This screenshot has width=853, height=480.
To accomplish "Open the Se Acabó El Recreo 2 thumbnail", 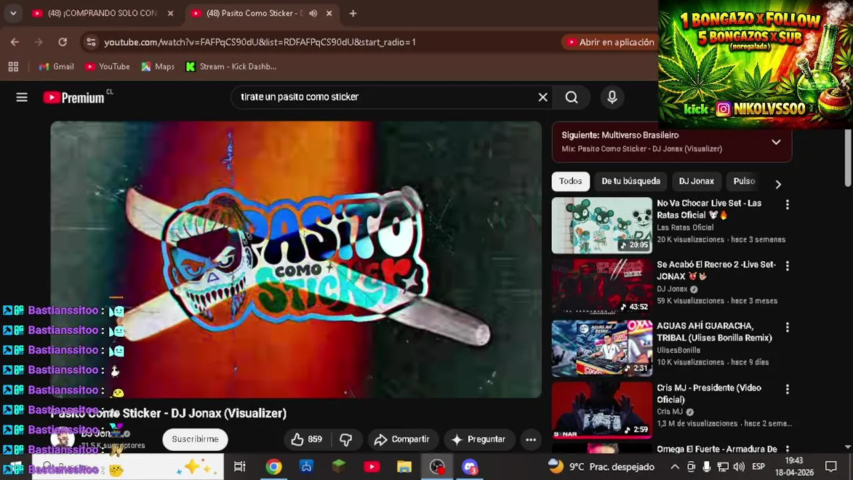I will pos(602,287).
